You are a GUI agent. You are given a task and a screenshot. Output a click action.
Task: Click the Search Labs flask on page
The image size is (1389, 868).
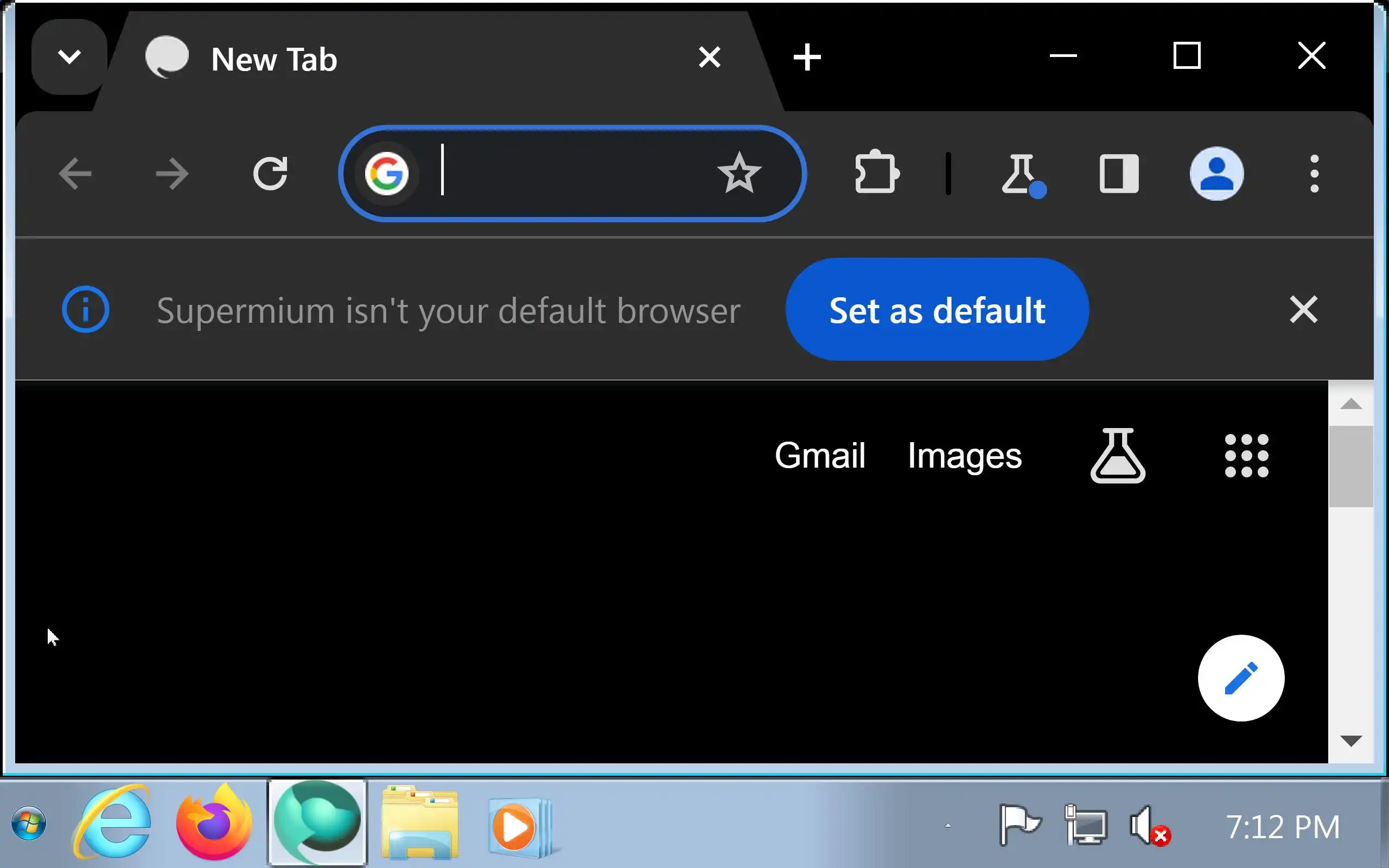1118,456
